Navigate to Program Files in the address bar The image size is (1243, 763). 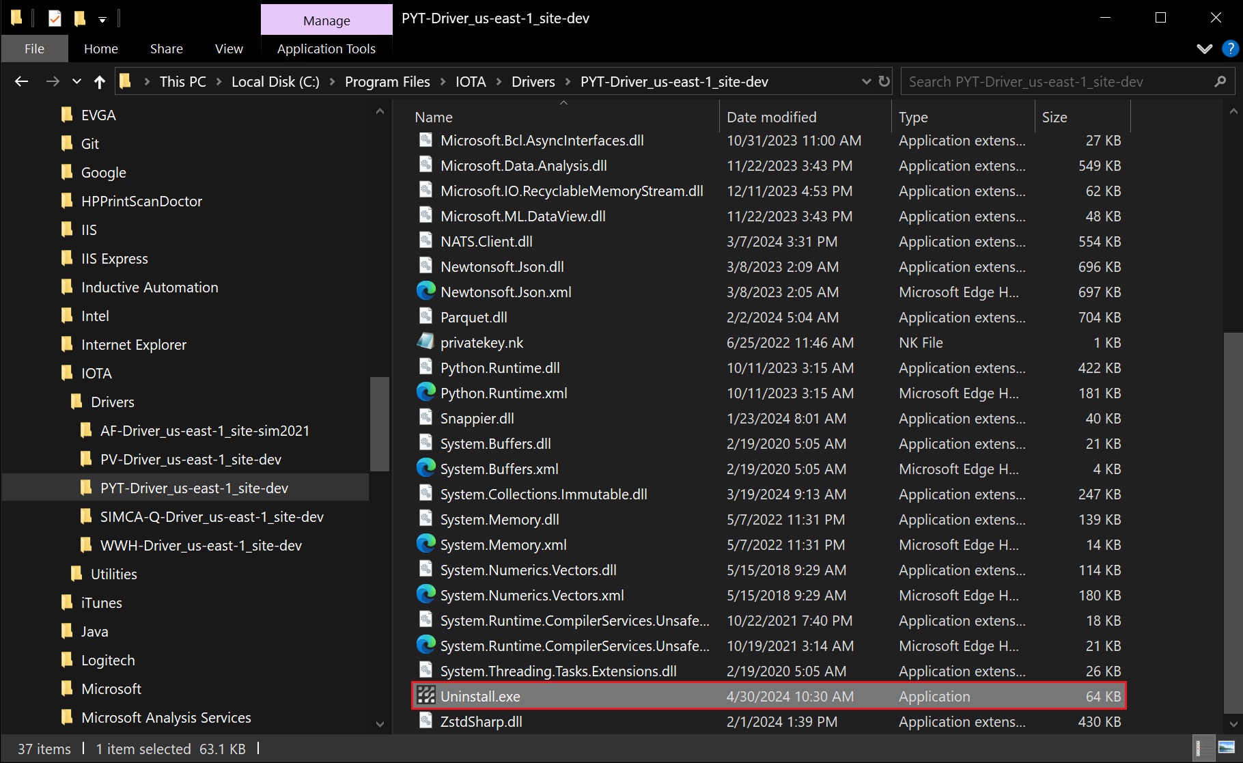pyautogui.click(x=387, y=82)
